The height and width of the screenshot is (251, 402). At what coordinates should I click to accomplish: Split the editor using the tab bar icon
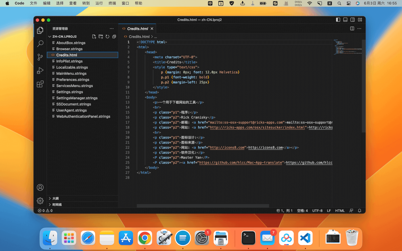[352, 28]
